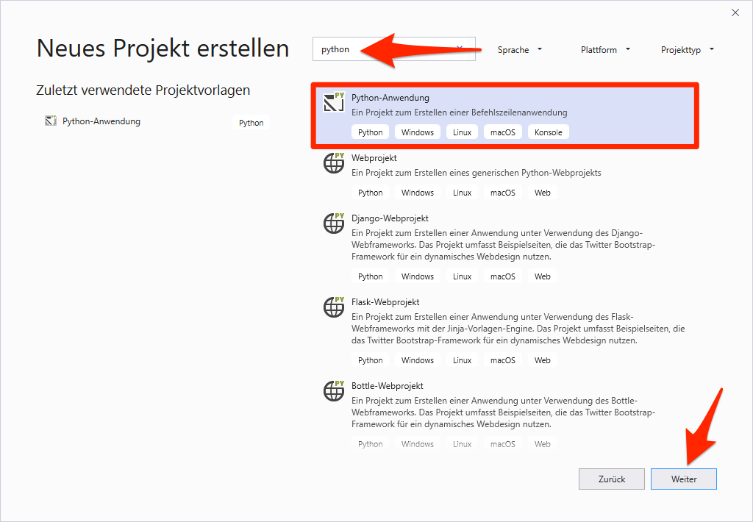753x522 pixels.
Task: Select the Python-Anwendung template title in results
Action: click(x=390, y=98)
